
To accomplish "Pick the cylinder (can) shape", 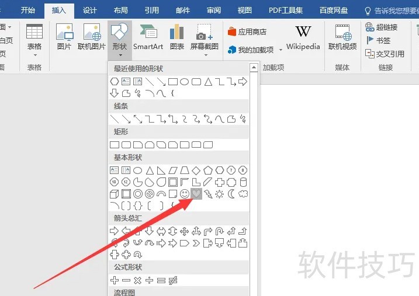I will coord(243,182).
